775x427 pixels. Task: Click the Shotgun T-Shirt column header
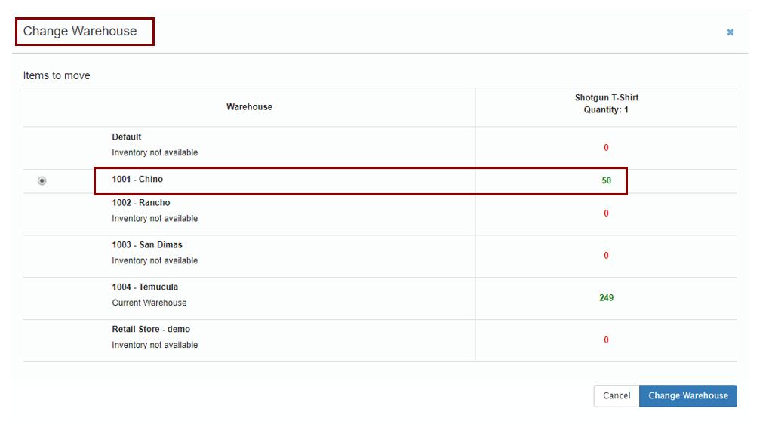point(607,104)
